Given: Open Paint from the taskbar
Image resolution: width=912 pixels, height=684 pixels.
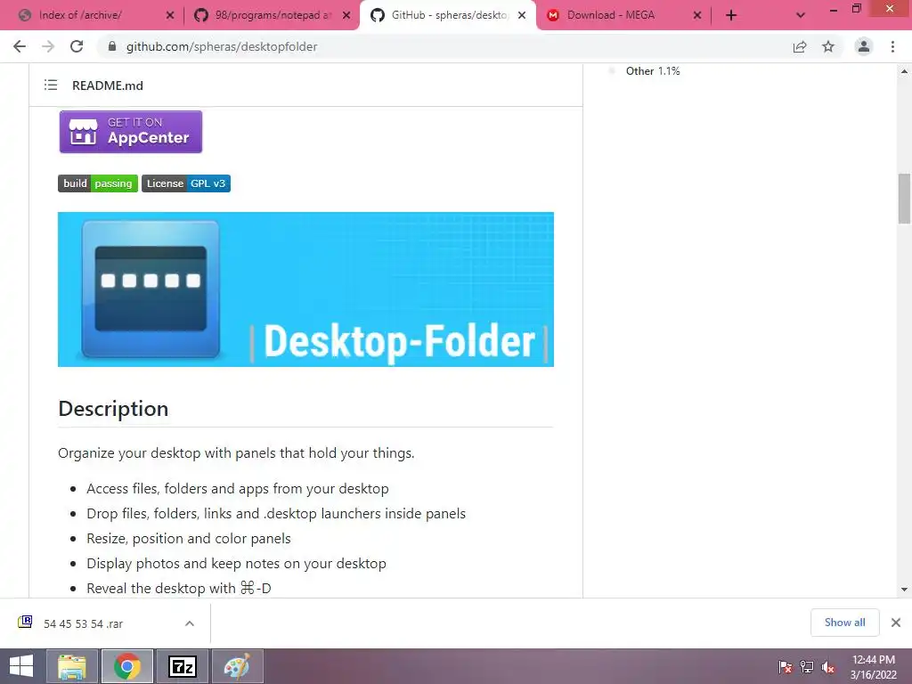Looking at the screenshot, I should [x=237, y=666].
